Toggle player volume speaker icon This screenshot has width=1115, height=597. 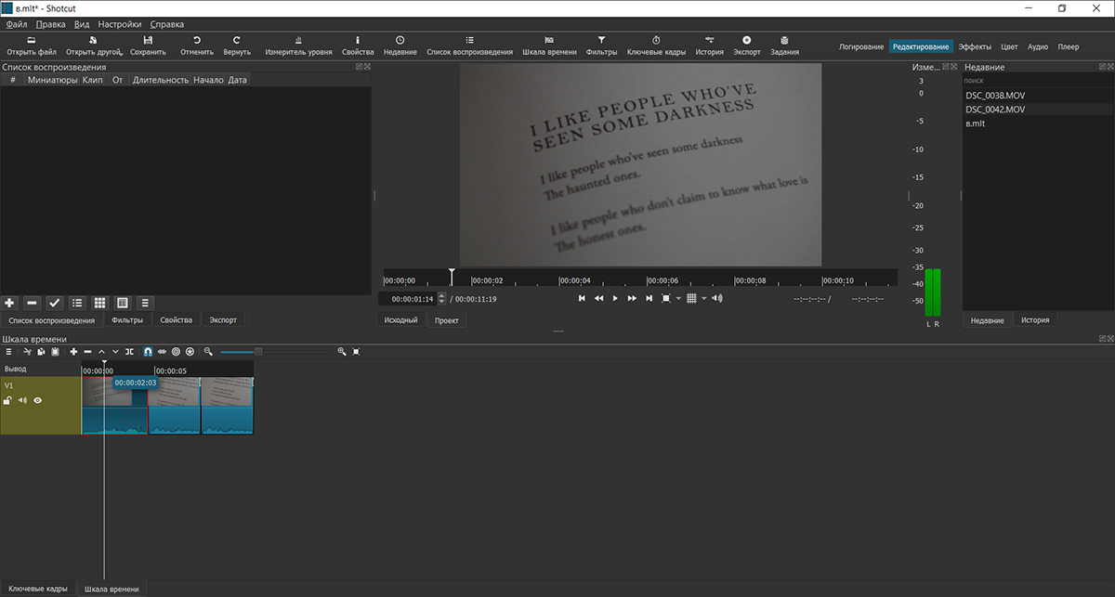point(717,298)
